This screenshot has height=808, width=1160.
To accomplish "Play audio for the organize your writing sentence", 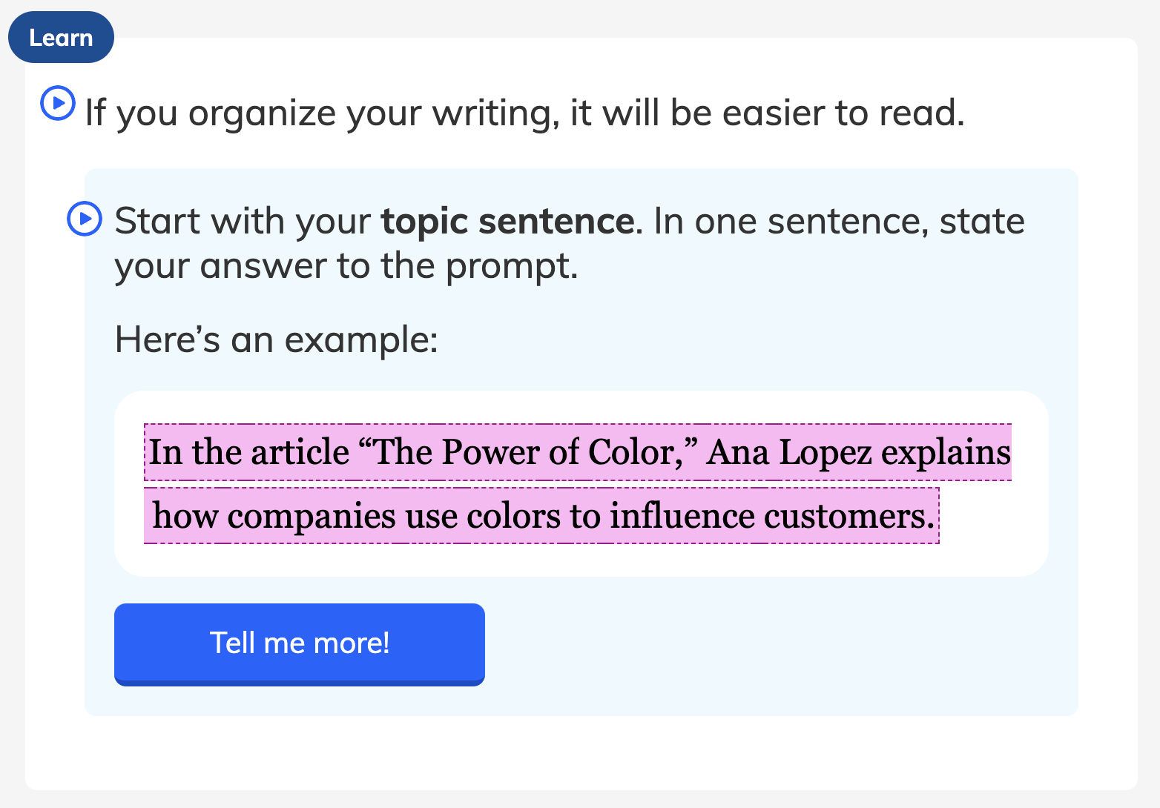I will (x=57, y=103).
